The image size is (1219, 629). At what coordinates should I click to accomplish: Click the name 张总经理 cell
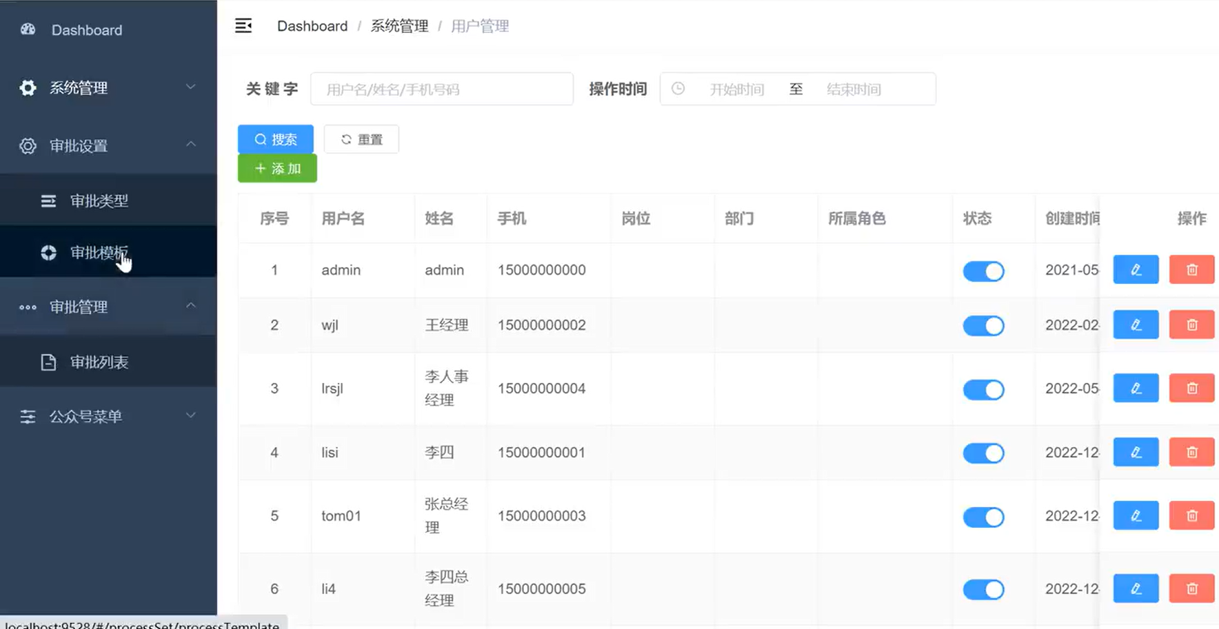[447, 516]
